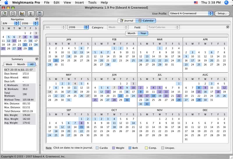Image resolution: width=233 pixels, height=159 pixels.
Task: Switch to the Calendar tab
Action: [x=146, y=21]
